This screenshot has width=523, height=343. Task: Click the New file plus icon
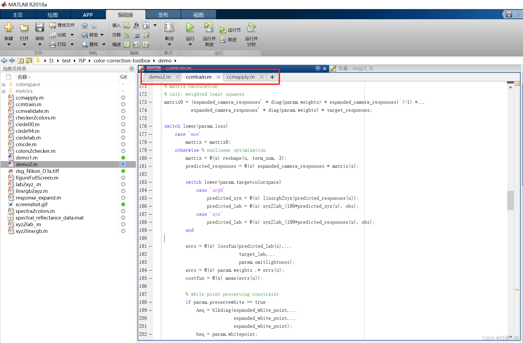9,27
